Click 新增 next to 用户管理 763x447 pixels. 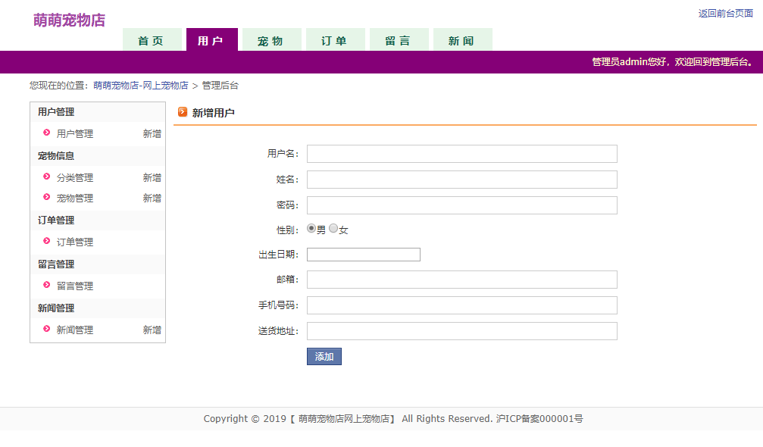click(152, 133)
